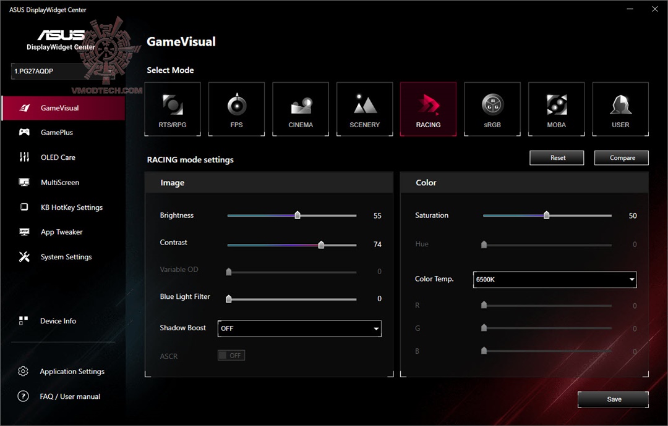
Task: Close the DisplayWidget Center window
Action: tap(655, 9)
